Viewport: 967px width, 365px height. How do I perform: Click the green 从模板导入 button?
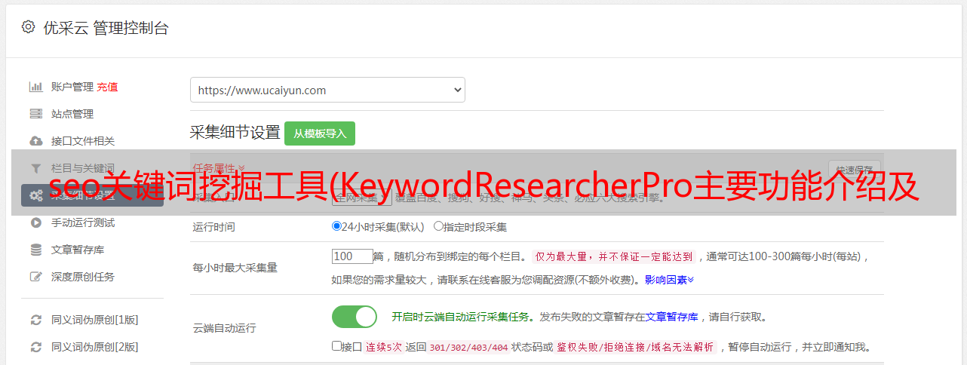tap(320, 133)
